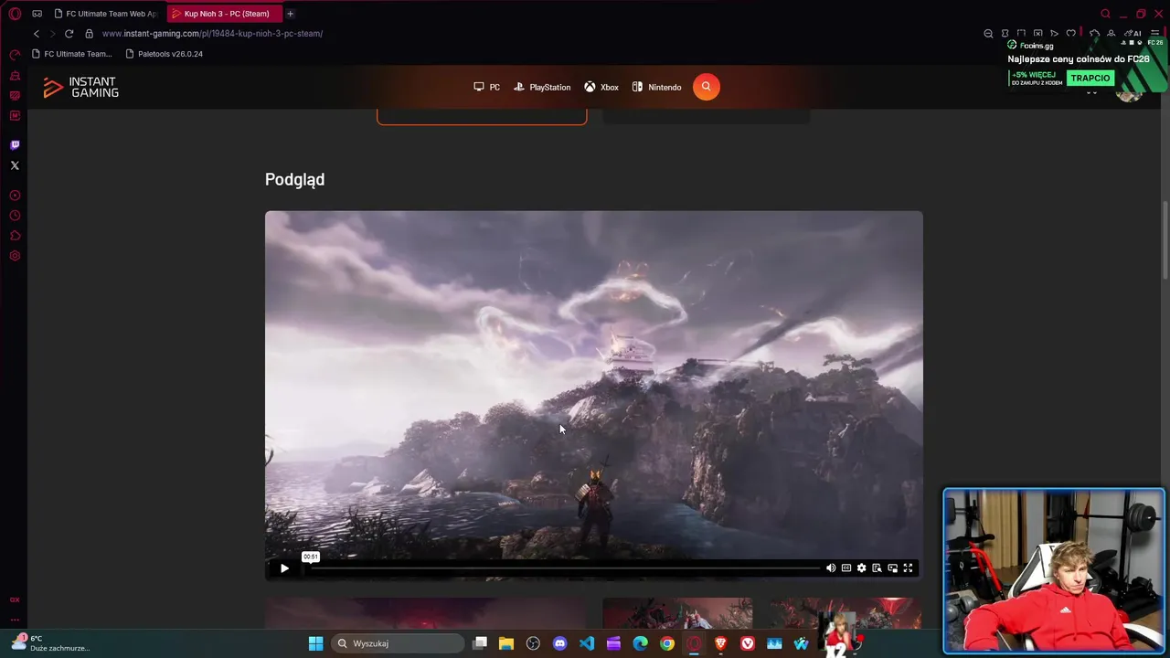Seek along the video progress bar
The width and height of the screenshot is (1170, 658).
(563, 568)
